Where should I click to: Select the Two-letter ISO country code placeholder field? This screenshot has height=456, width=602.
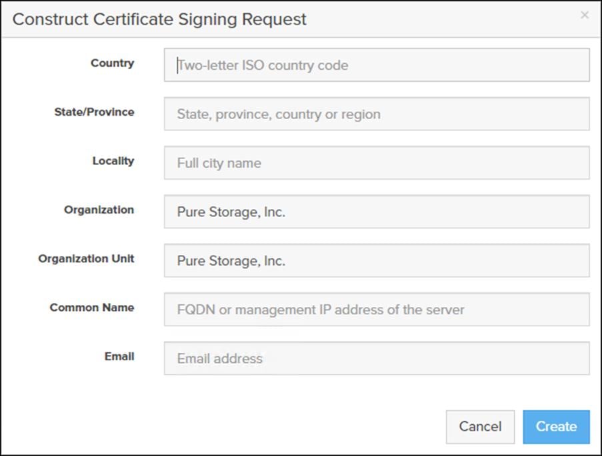coord(377,65)
